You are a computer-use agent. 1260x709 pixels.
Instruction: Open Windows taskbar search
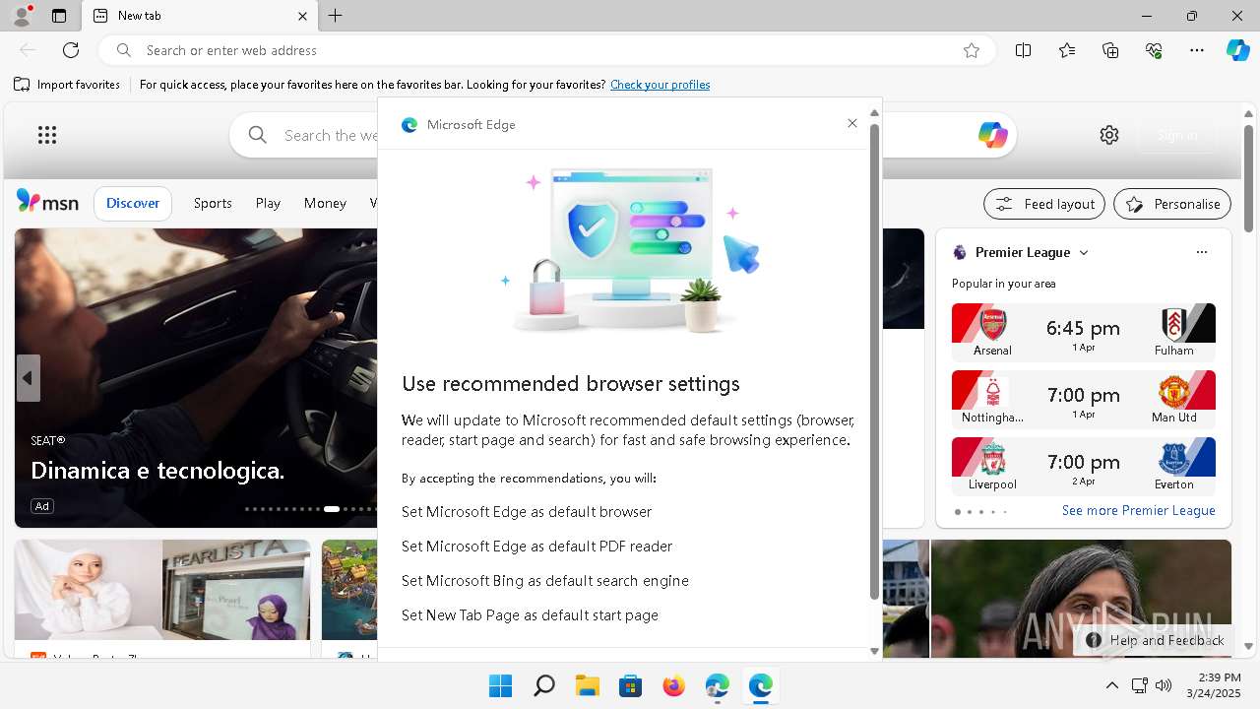[543, 685]
